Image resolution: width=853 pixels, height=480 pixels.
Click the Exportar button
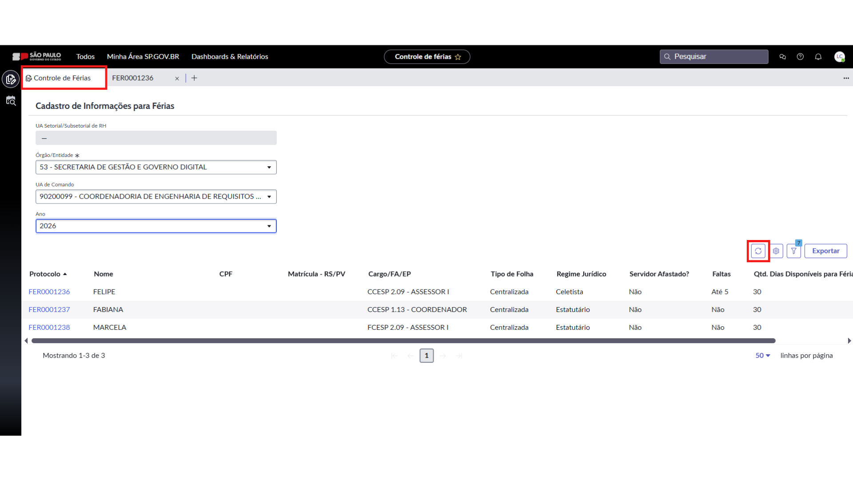point(825,251)
